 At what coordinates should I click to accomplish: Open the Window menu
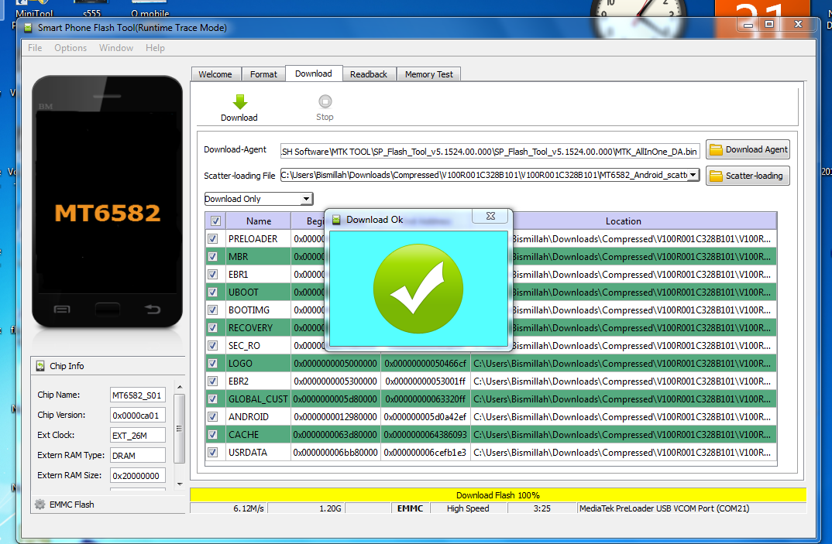click(115, 48)
